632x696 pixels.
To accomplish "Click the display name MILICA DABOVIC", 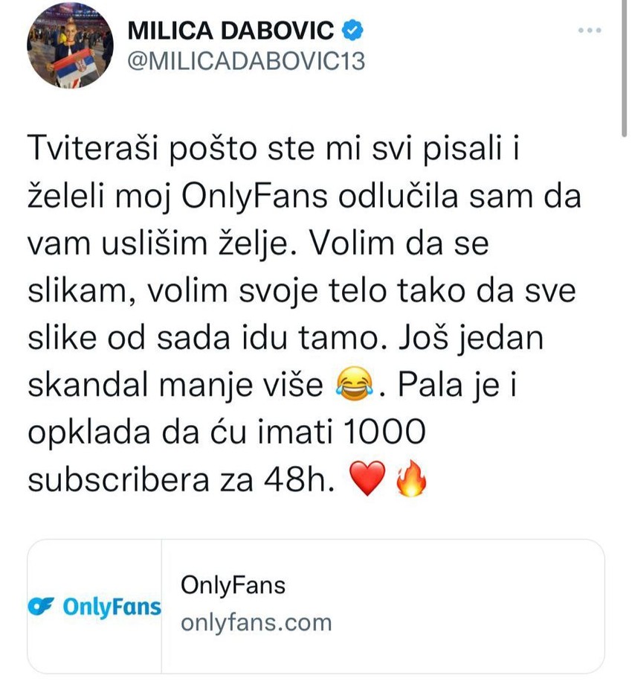I will [x=230, y=30].
